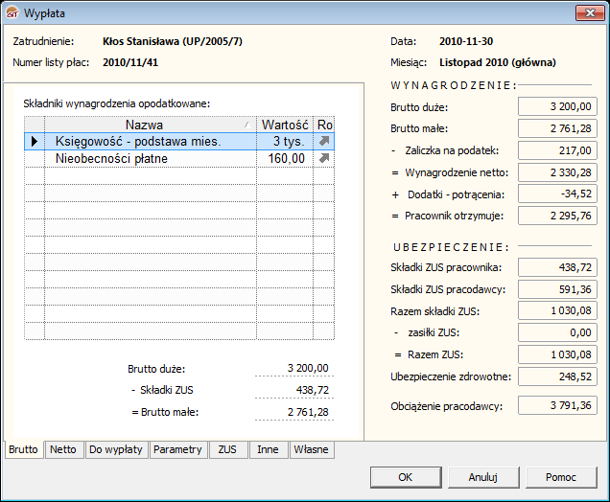
Task: Sort the table by the Nazwa column header
Action: point(144,125)
